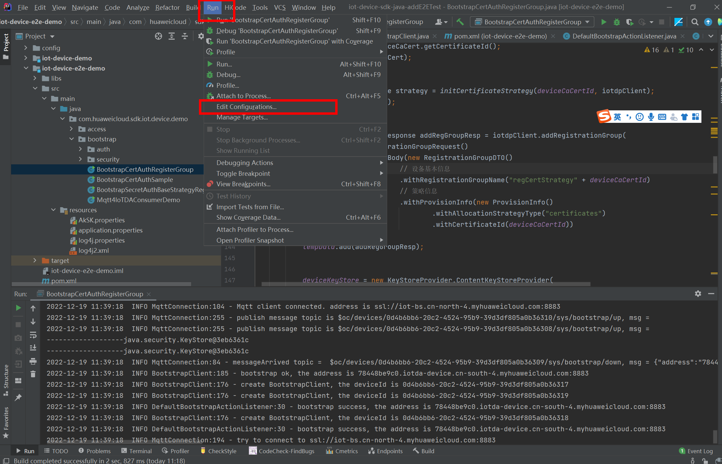Click the Up Stack Trace arrow in the Run panel

click(x=33, y=308)
